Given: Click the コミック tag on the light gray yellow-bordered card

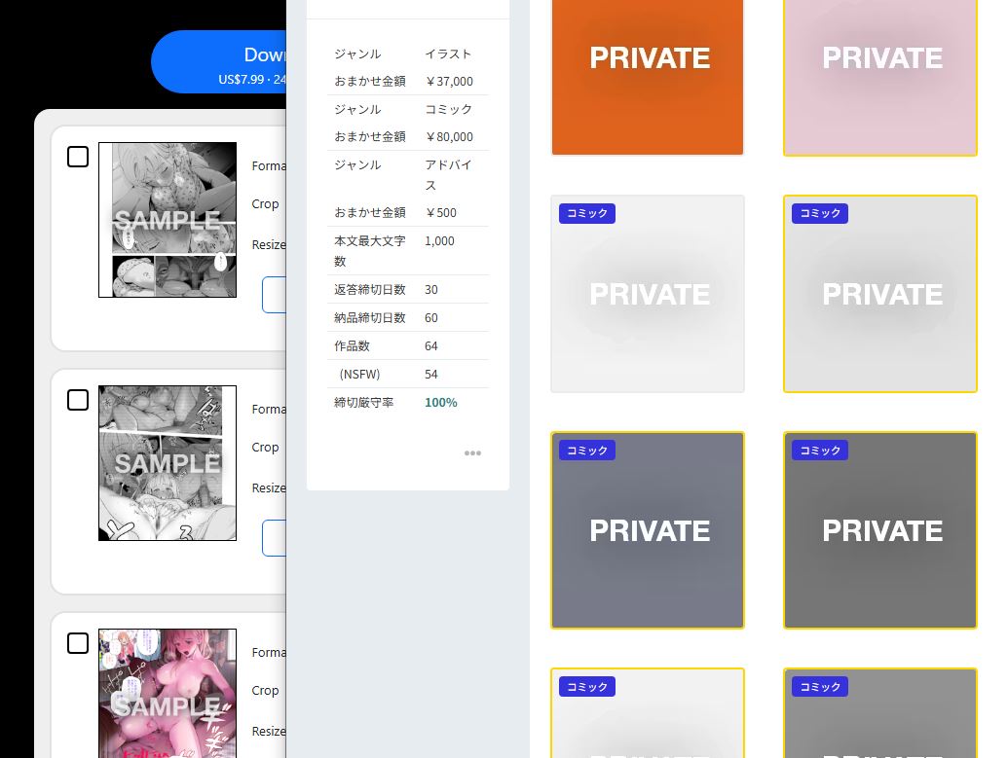Looking at the screenshot, I should (820, 213).
